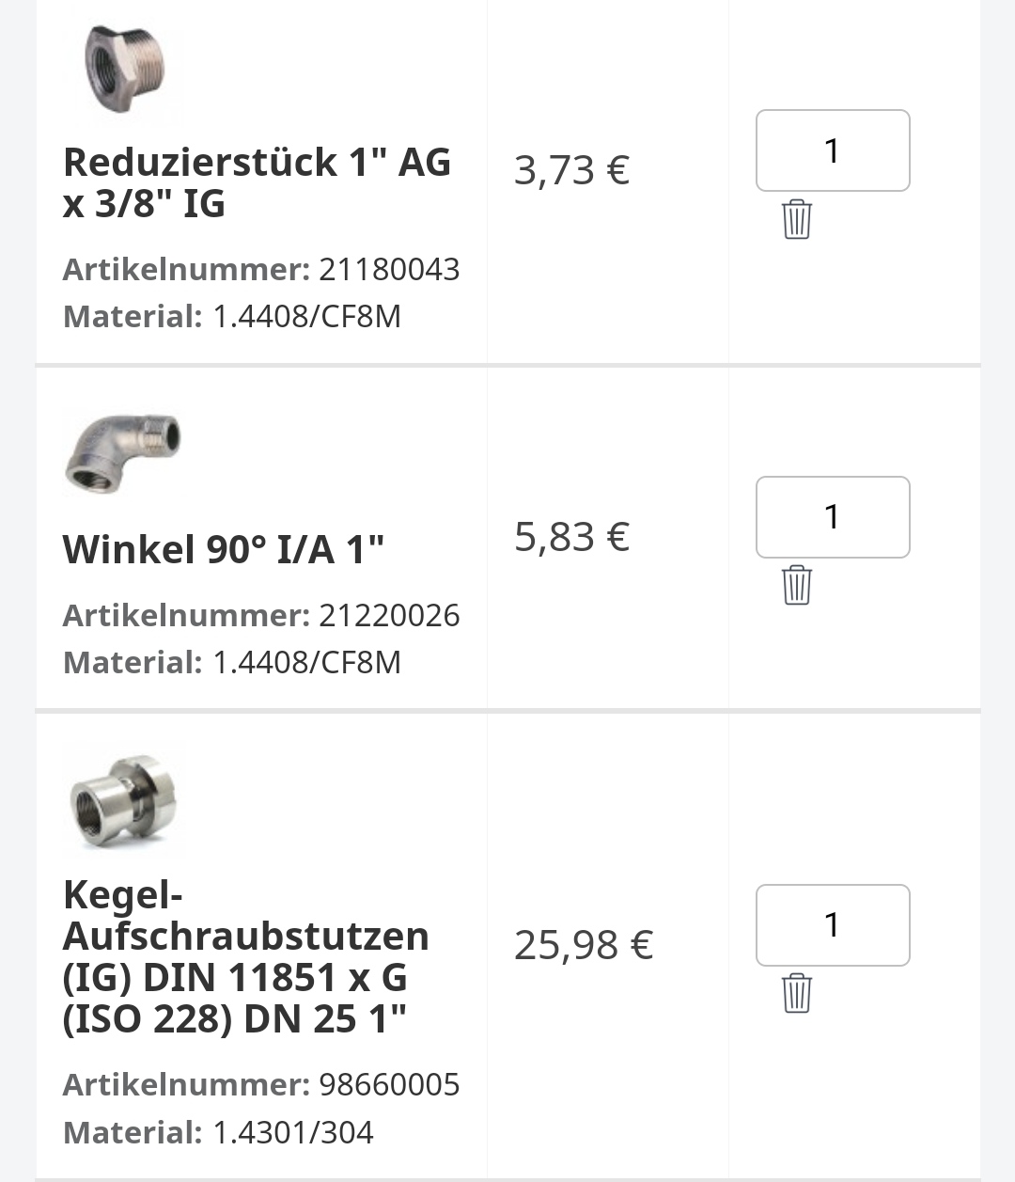Click the 25,98 € price
The height and width of the screenshot is (1182, 1015).
point(584,945)
